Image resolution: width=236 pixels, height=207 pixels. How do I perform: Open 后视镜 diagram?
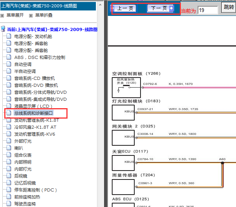[21, 176]
